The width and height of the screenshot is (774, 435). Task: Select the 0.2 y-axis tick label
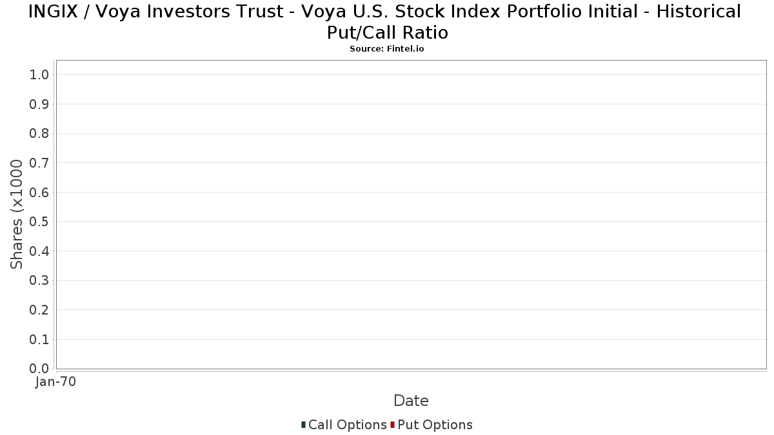(39, 310)
